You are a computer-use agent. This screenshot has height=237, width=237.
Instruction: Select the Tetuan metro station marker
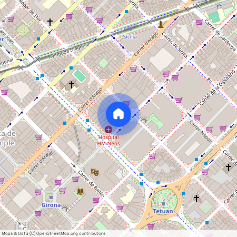163,204
